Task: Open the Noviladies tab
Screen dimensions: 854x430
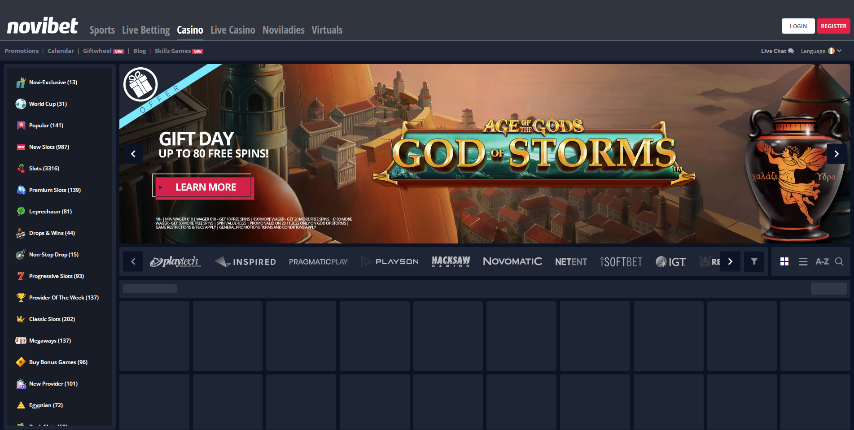Action: pyautogui.click(x=284, y=30)
